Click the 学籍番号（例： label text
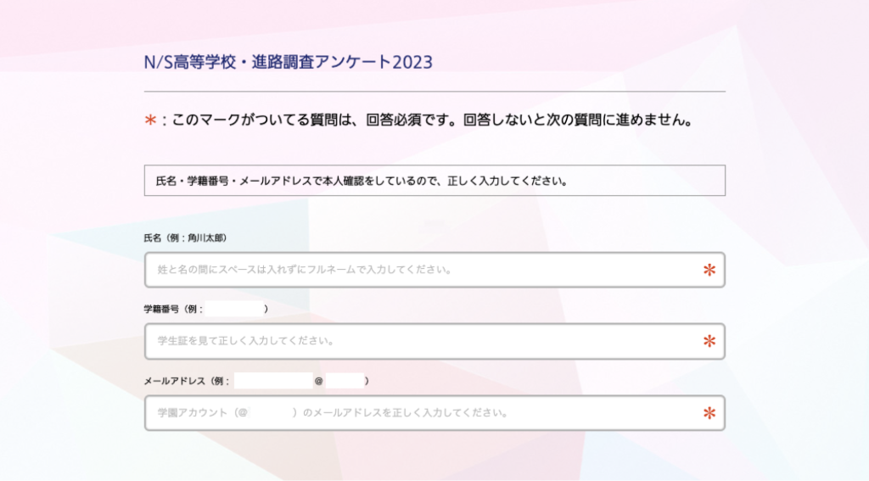 click(173, 309)
